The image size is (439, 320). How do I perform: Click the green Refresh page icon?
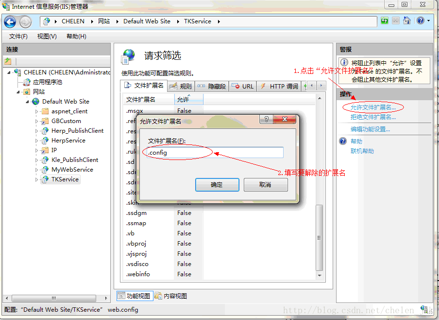385,21
